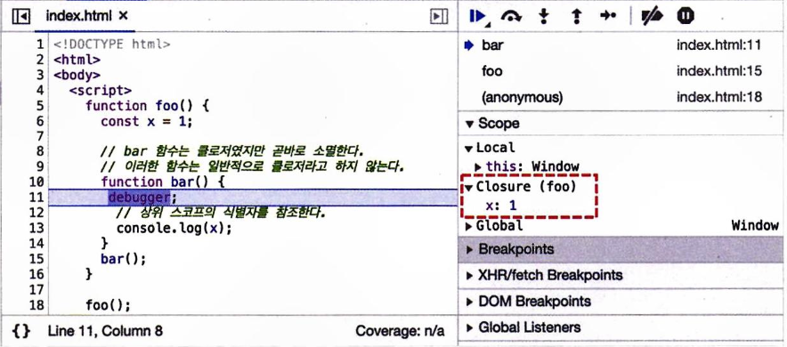787x347 pixels.
Task: Click Window value of Global scope
Action: click(755, 226)
